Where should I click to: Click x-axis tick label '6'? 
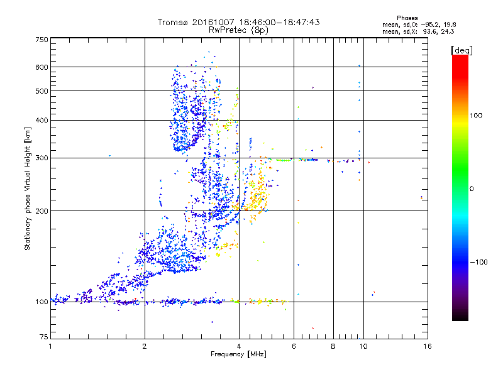point(294,346)
